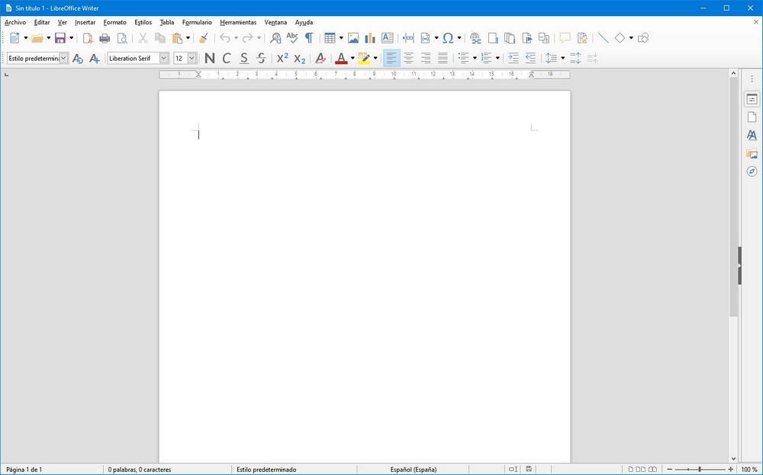The width and height of the screenshot is (763, 475).
Task: Toggle print preview icon
Action: coord(122,38)
